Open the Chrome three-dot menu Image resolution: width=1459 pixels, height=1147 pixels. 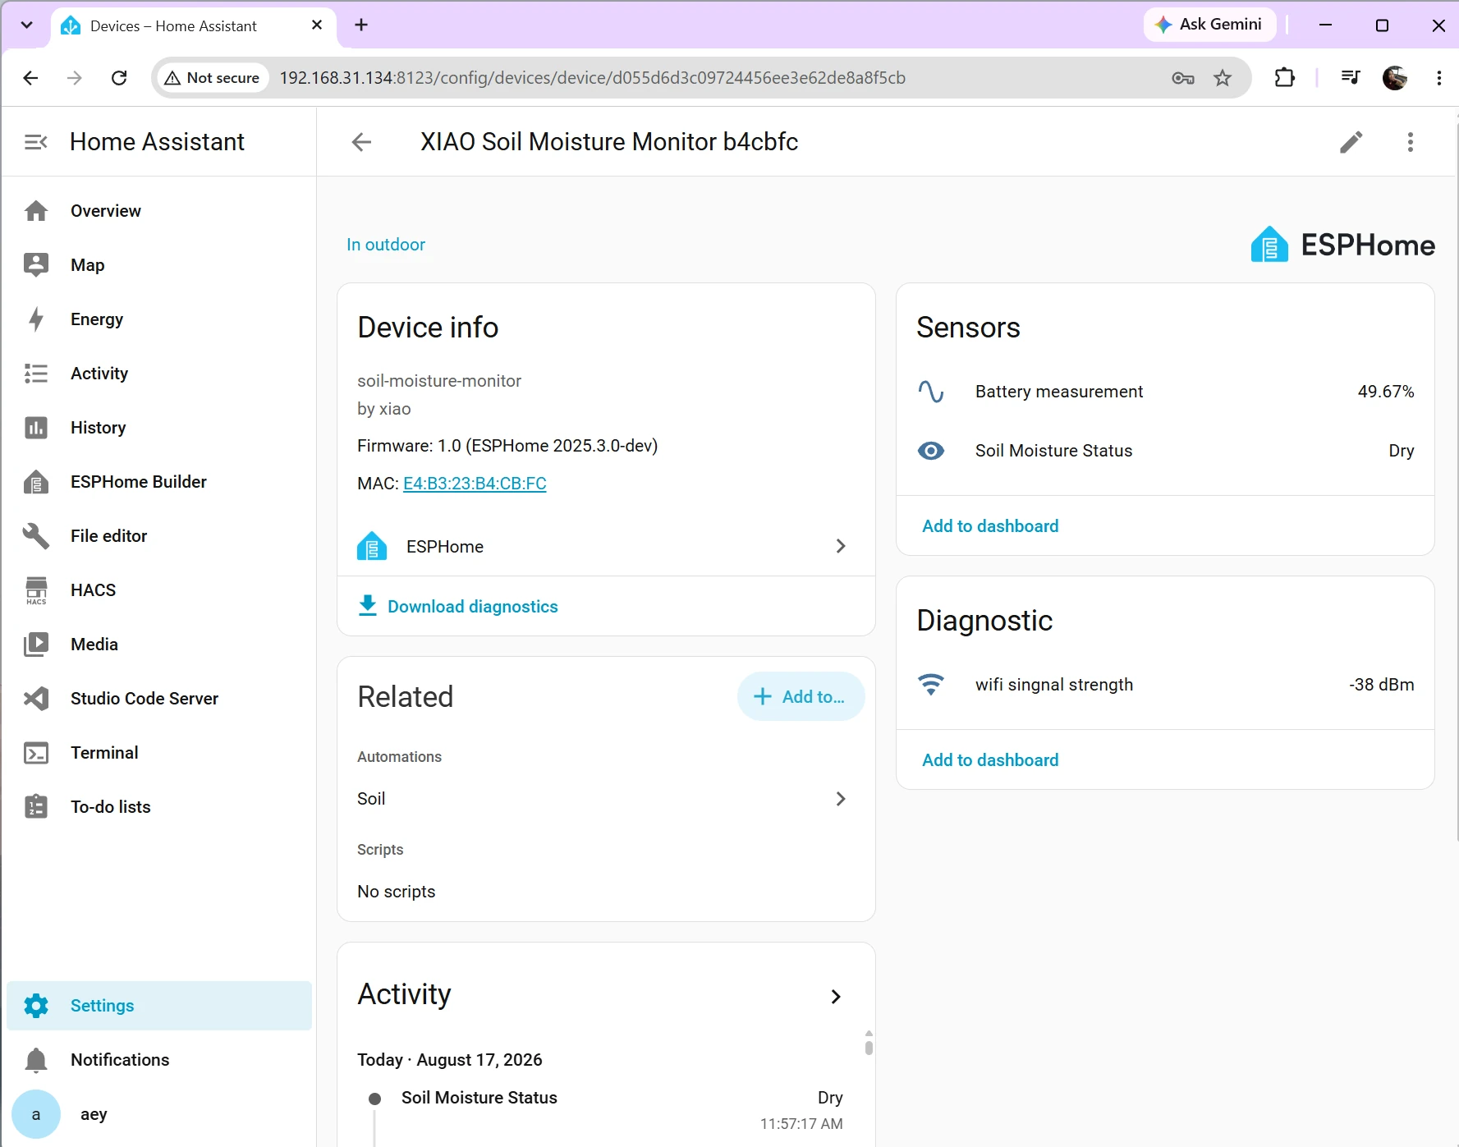click(x=1439, y=78)
